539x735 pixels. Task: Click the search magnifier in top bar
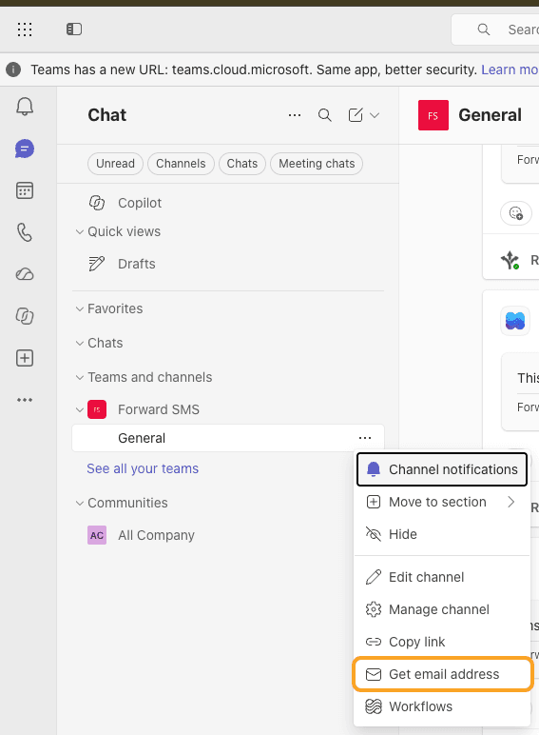pos(483,30)
